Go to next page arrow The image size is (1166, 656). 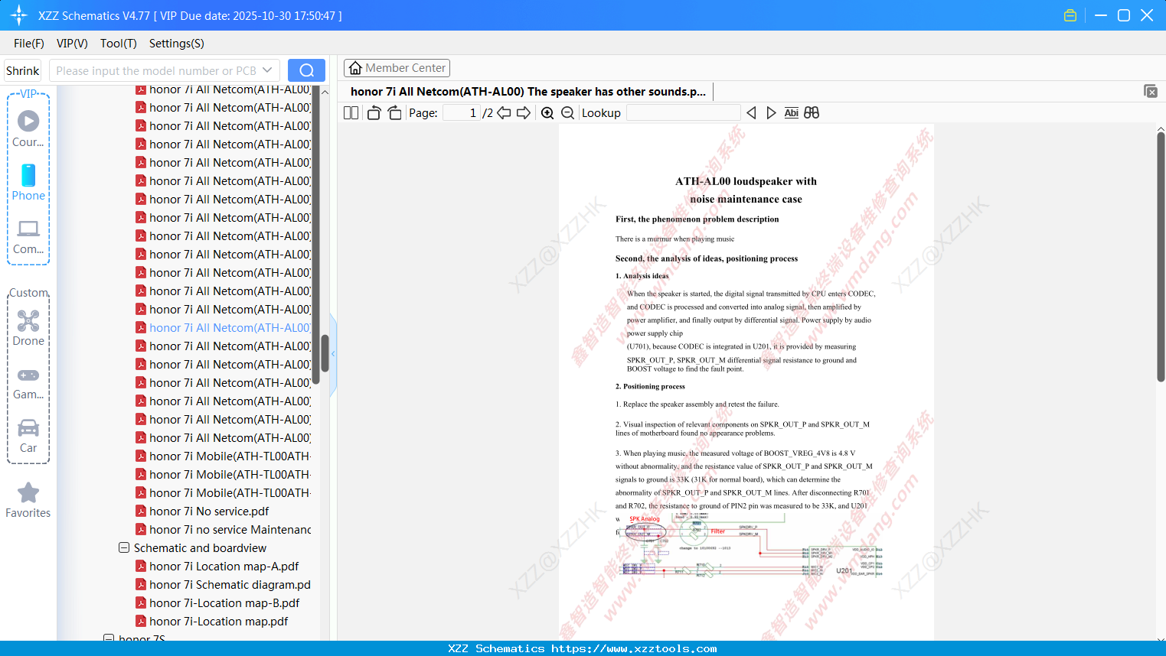tap(524, 113)
